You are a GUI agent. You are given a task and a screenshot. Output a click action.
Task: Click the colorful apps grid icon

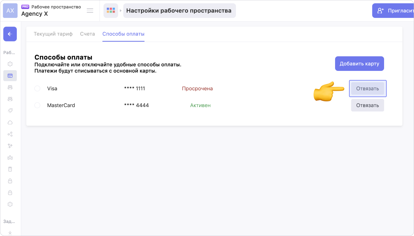pos(111,11)
